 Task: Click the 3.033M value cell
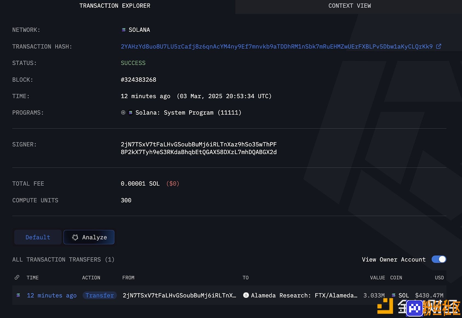point(374,296)
